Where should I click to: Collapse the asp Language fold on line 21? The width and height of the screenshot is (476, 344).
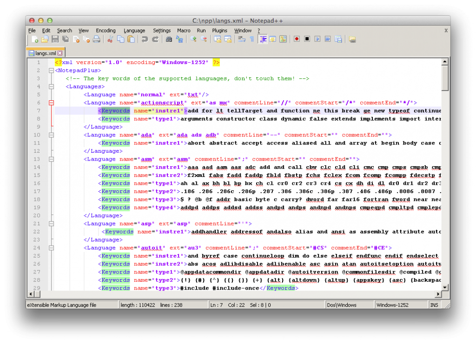click(x=51, y=224)
